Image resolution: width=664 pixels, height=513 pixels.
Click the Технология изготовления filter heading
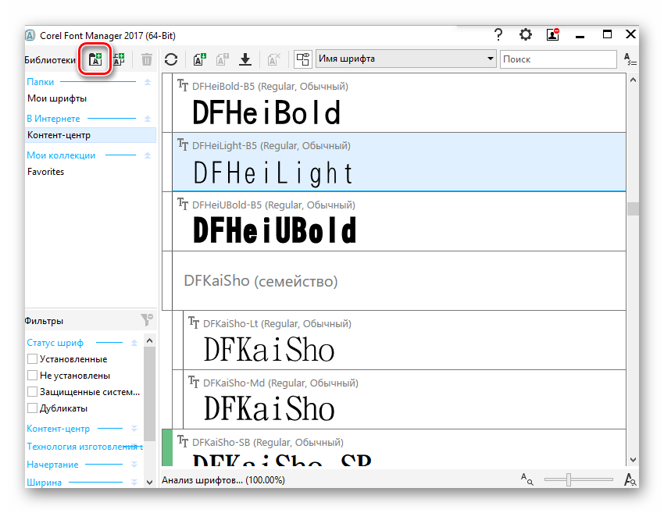[84, 447]
